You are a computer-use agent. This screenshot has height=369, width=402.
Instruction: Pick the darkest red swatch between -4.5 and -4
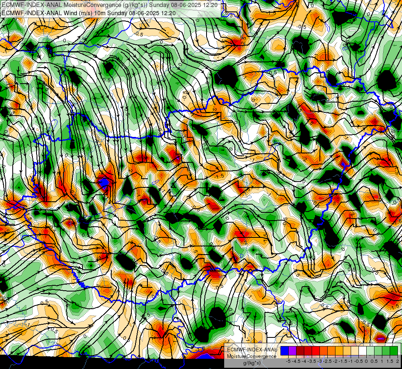[300, 351]
